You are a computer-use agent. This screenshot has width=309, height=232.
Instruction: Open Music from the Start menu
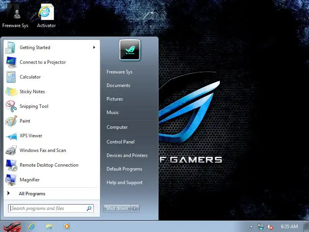pos(113,113)
